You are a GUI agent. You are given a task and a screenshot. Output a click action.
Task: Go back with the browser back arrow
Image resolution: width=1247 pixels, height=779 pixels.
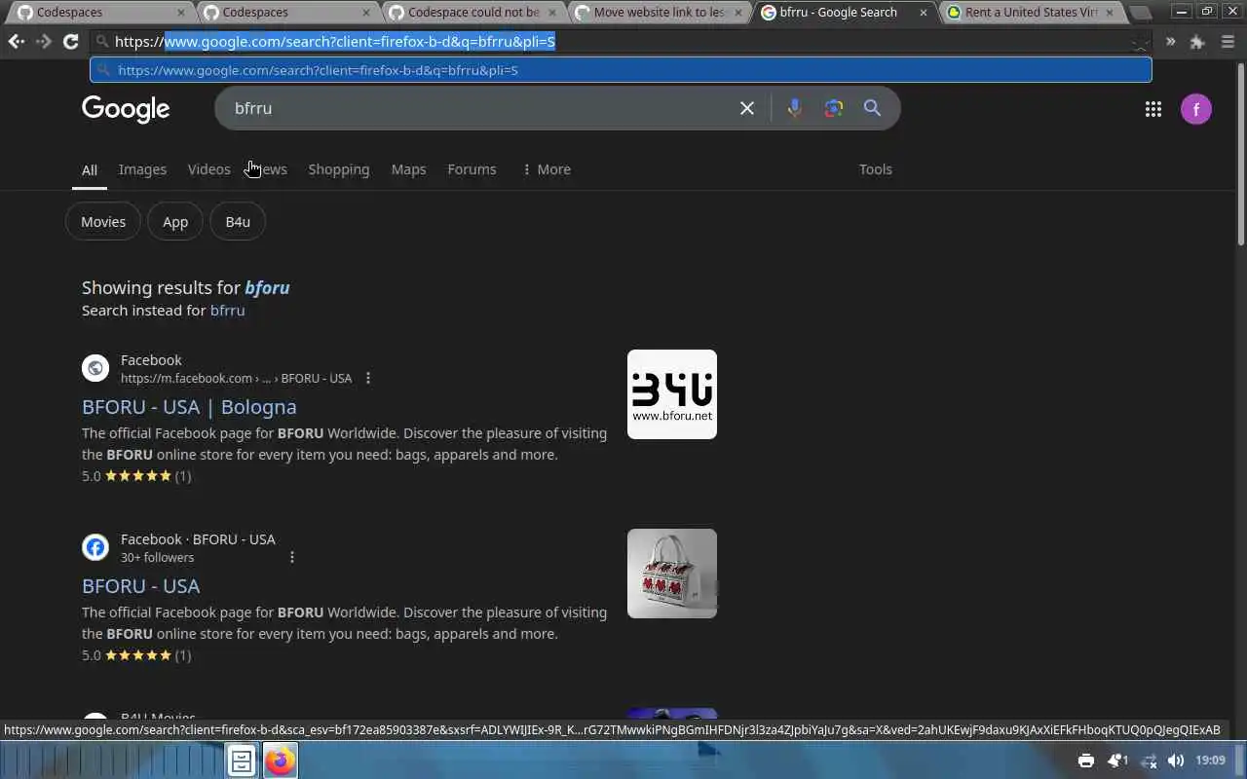[x=16, y=42]
